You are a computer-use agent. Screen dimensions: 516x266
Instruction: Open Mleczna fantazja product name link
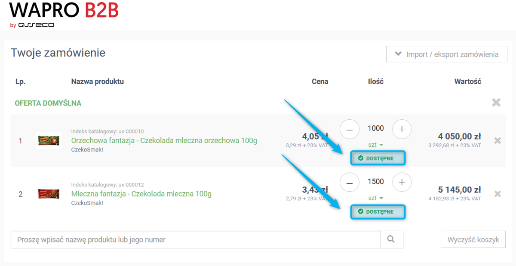141,193
